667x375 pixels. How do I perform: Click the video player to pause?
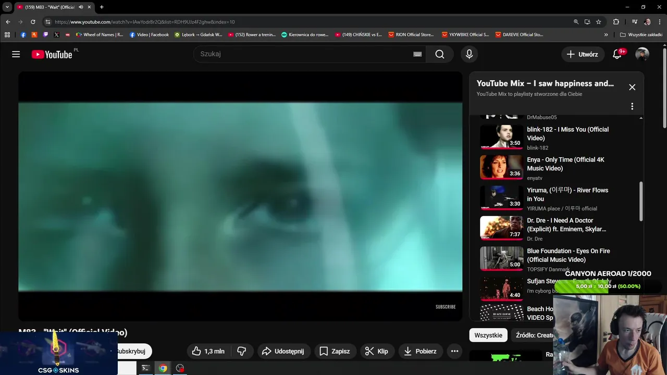point(240,196)
